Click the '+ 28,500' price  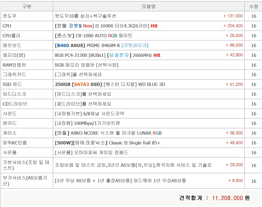234,35
